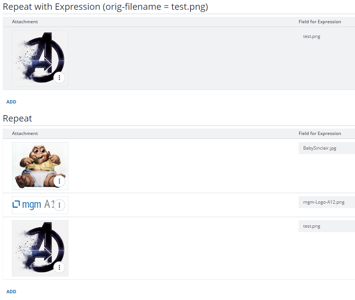Open three-dot menu on the BabySinclair image
The image size is (355, 300).
(x=59, y=181)
